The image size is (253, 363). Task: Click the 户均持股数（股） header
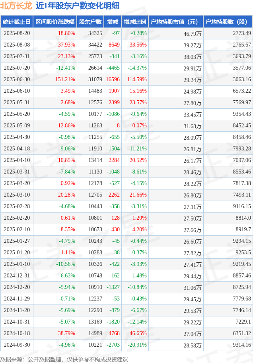(228, 22)
